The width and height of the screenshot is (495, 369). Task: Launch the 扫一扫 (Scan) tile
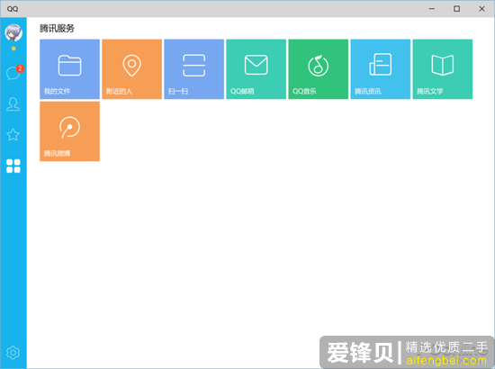(x=194, y=69)
